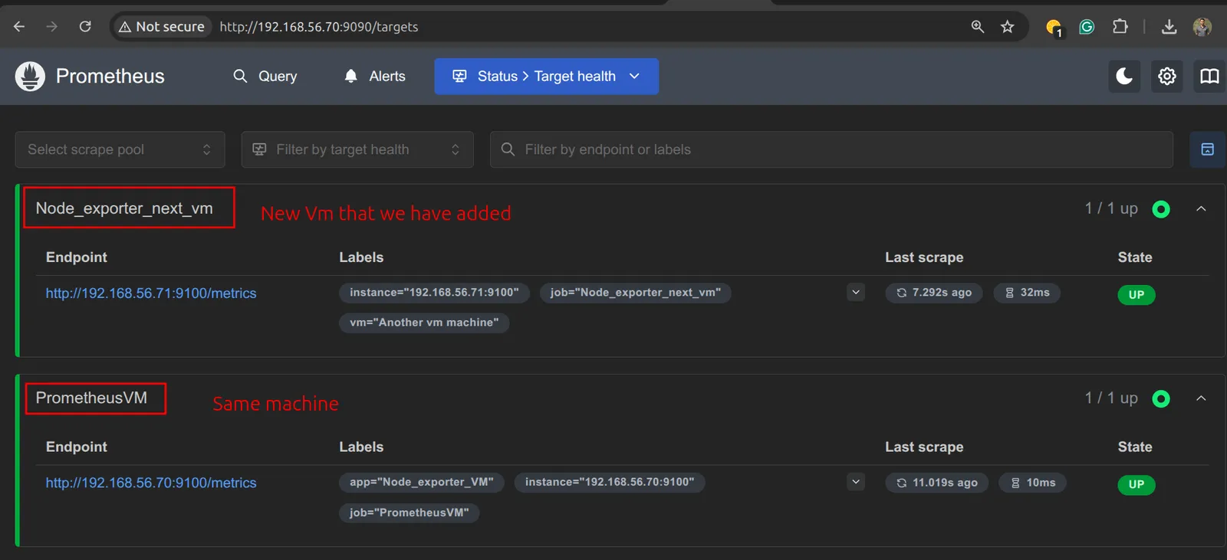Click the collapse-all pools button beside filter
Image resolution: width=1227 pixels, height=560 pixels.
pyautogui.click(x=1207, y=149)
